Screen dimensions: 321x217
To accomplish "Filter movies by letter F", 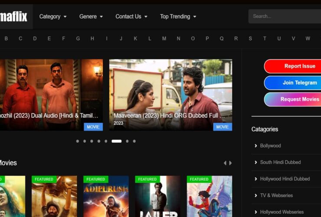I will 63,39.
